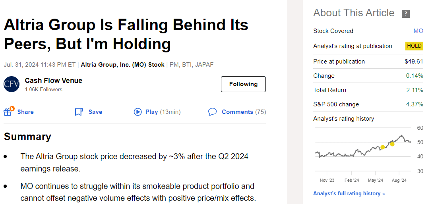Click the question mark help icon
Image resolution: width=430 pixels, height=204 pixels.
(x=406, y=14)
